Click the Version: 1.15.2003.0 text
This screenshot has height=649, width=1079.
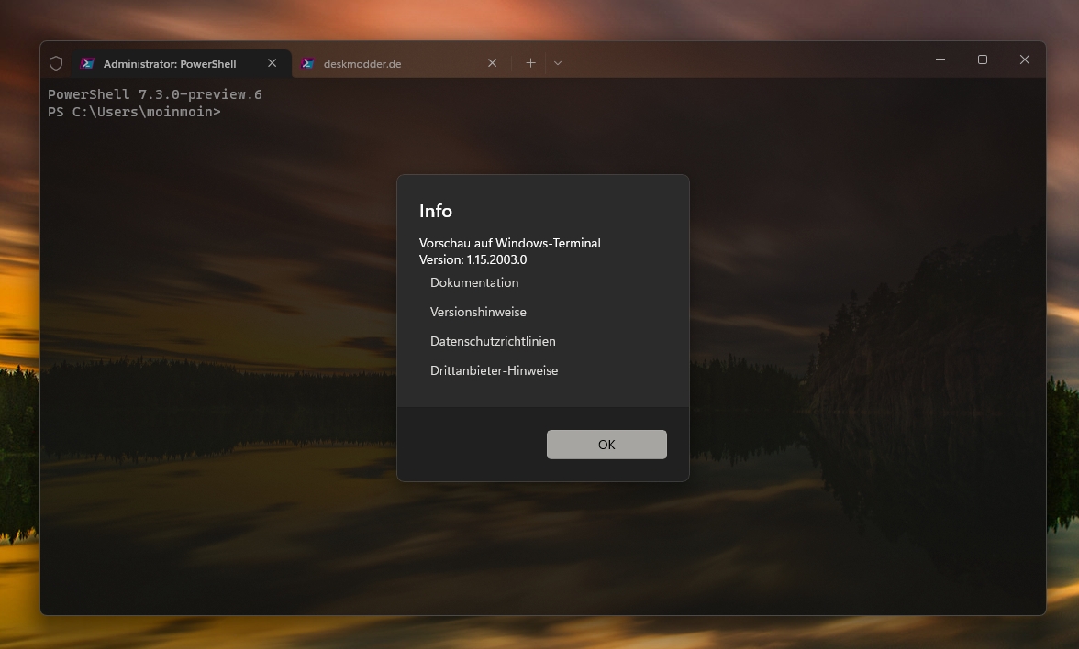(x=473, y=260)
